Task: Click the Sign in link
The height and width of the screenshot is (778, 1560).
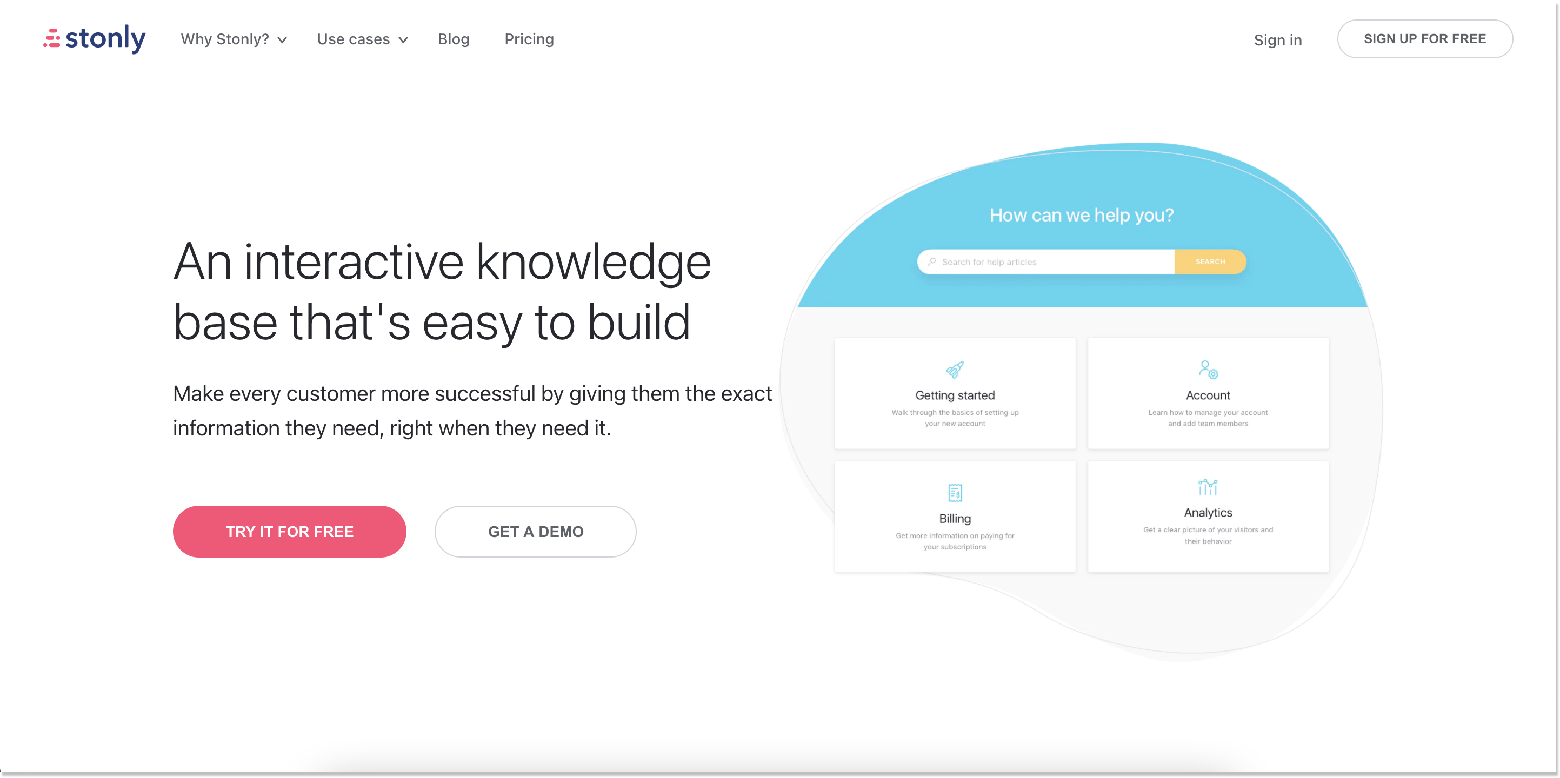Action: pyautogui.click(x=1277, y=39)
